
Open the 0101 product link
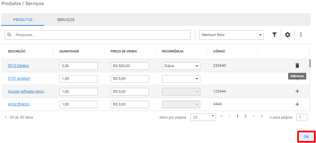point(19,78)
